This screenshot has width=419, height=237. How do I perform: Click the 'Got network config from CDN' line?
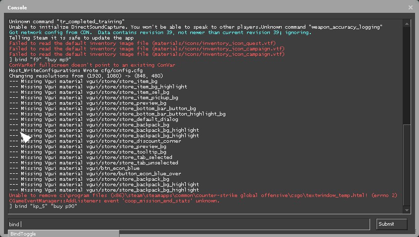[160, 32]
